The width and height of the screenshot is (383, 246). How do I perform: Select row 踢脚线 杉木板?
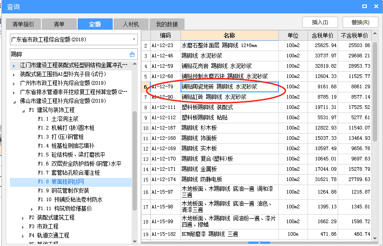(x=256, y=128)
